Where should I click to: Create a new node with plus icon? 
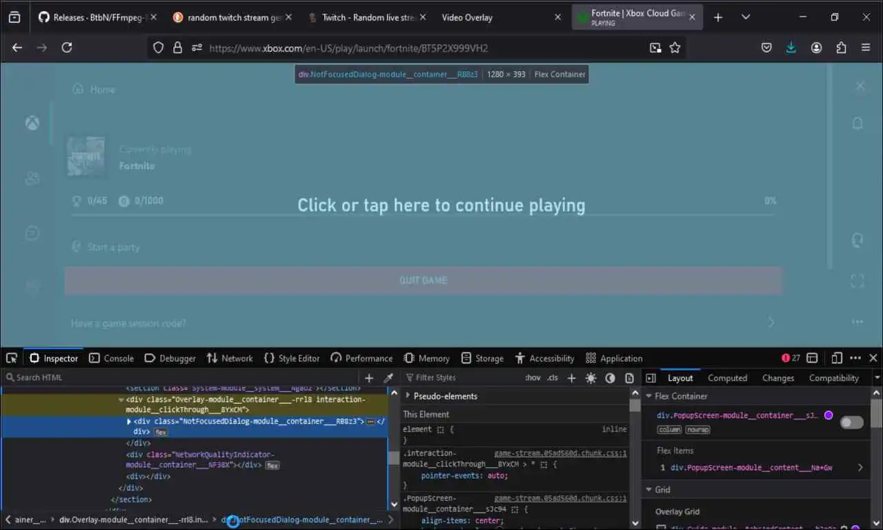369,377
